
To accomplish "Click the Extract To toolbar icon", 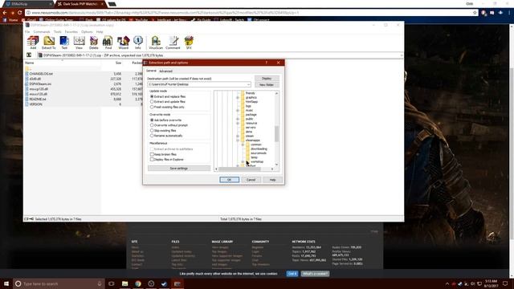I will (x=49, y=43).
